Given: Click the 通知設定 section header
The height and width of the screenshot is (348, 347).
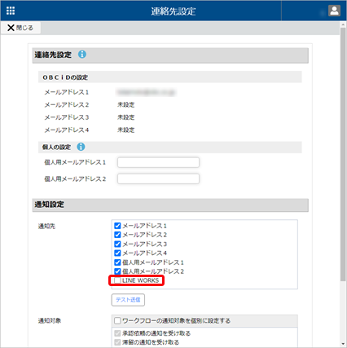Looking at the screenshot, I should click(170, 205).
